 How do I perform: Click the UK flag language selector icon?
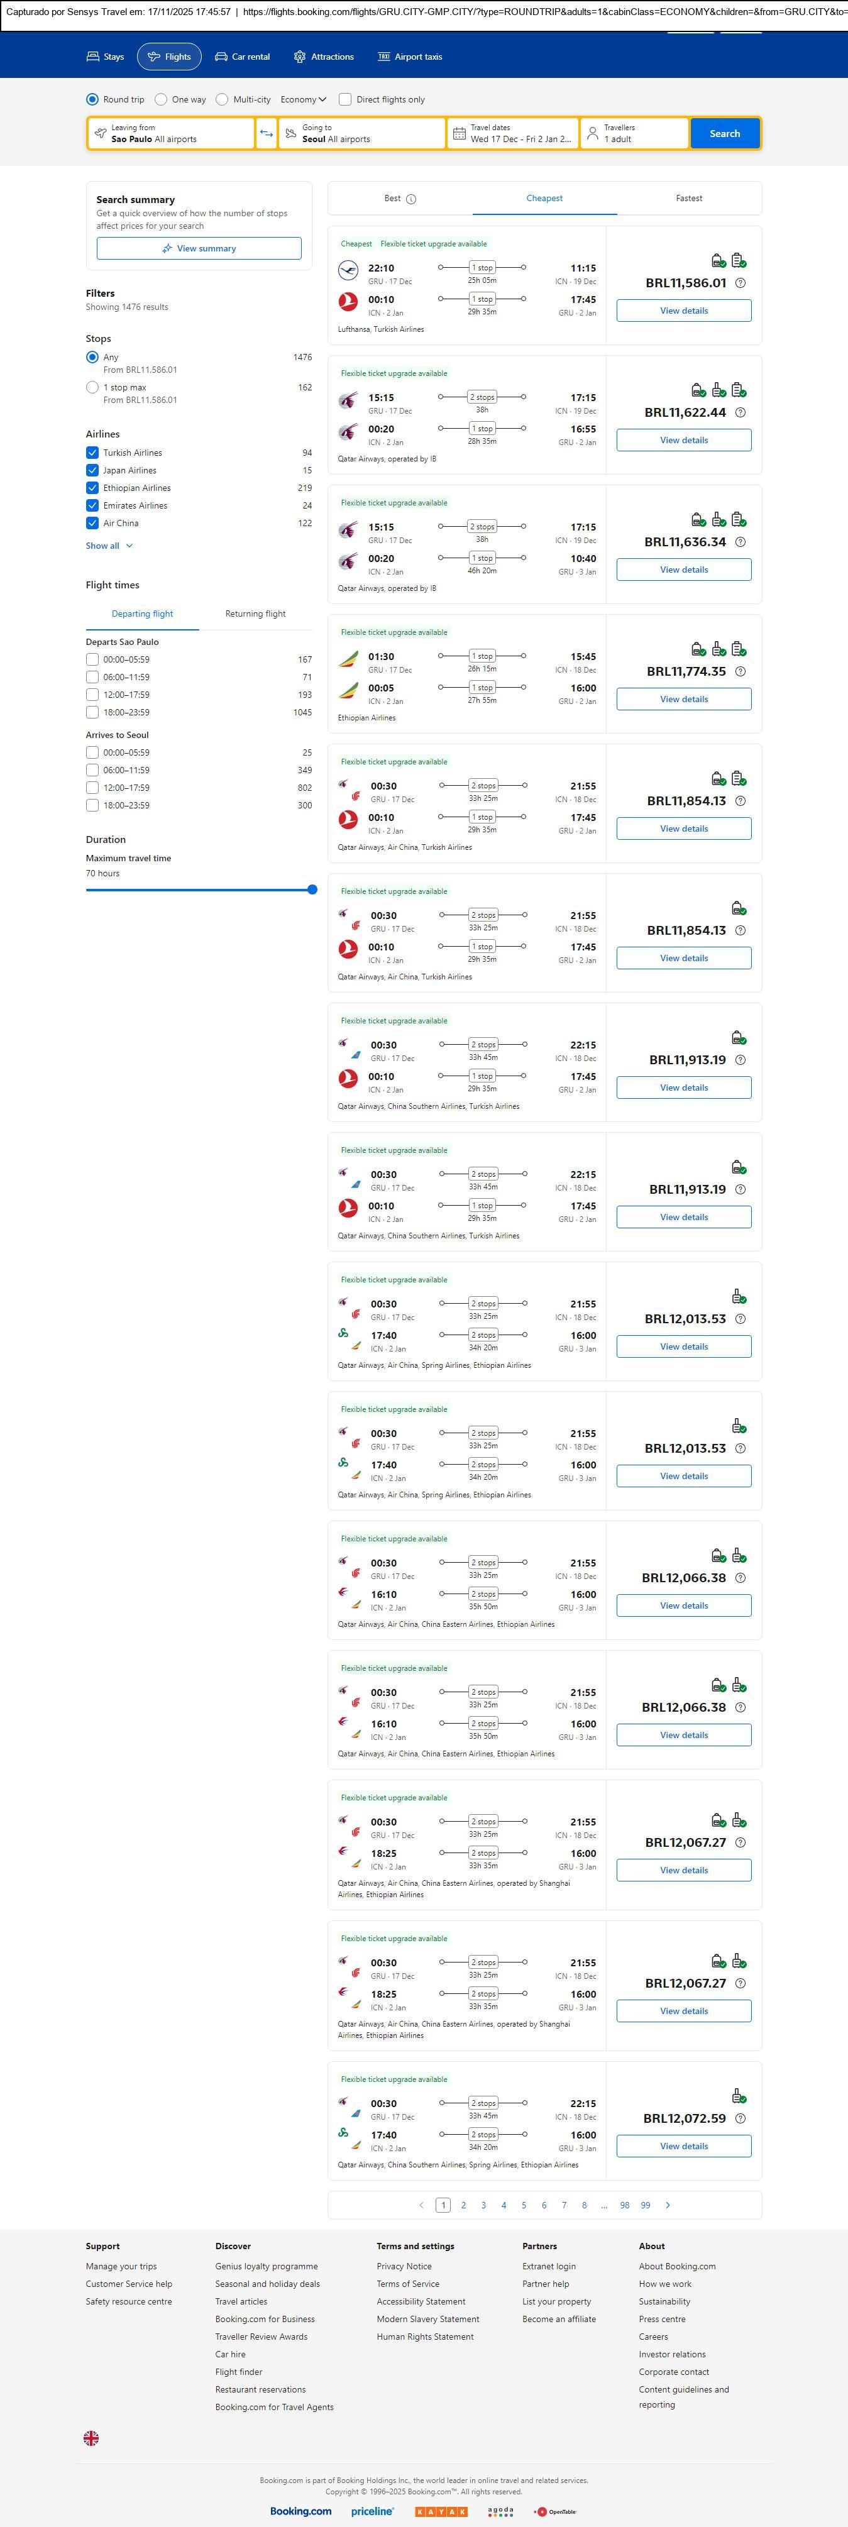click(x=91, y=2438)
